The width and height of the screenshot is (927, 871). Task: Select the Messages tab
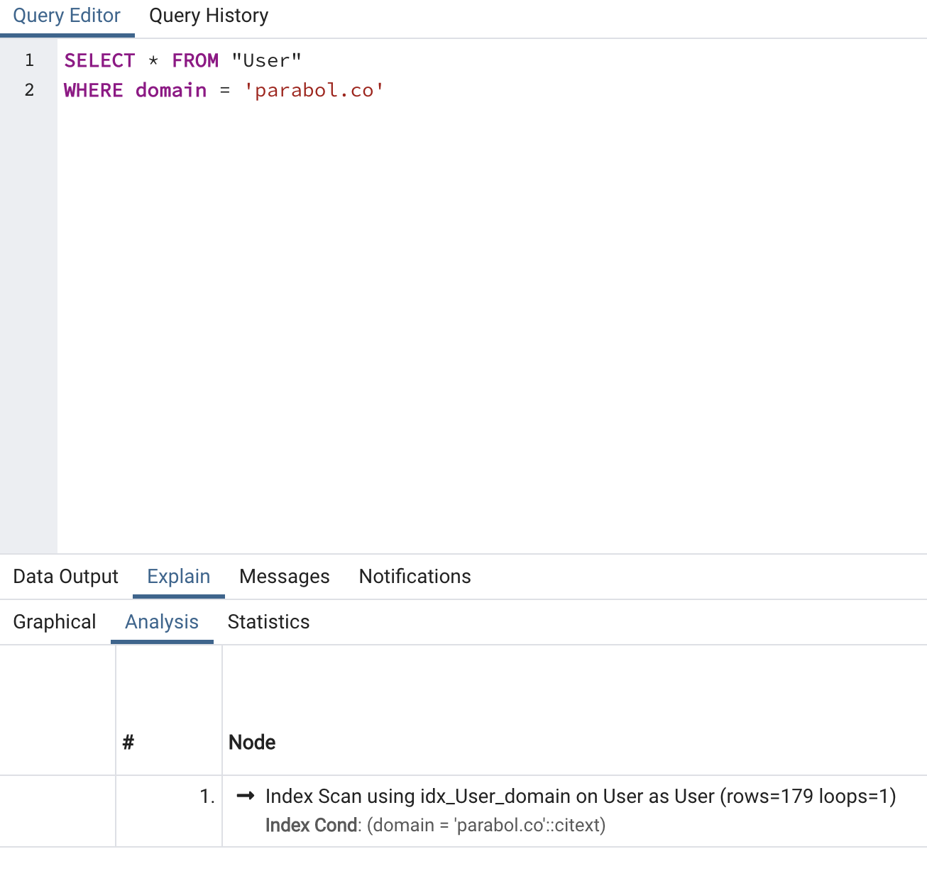click(284, 577)
